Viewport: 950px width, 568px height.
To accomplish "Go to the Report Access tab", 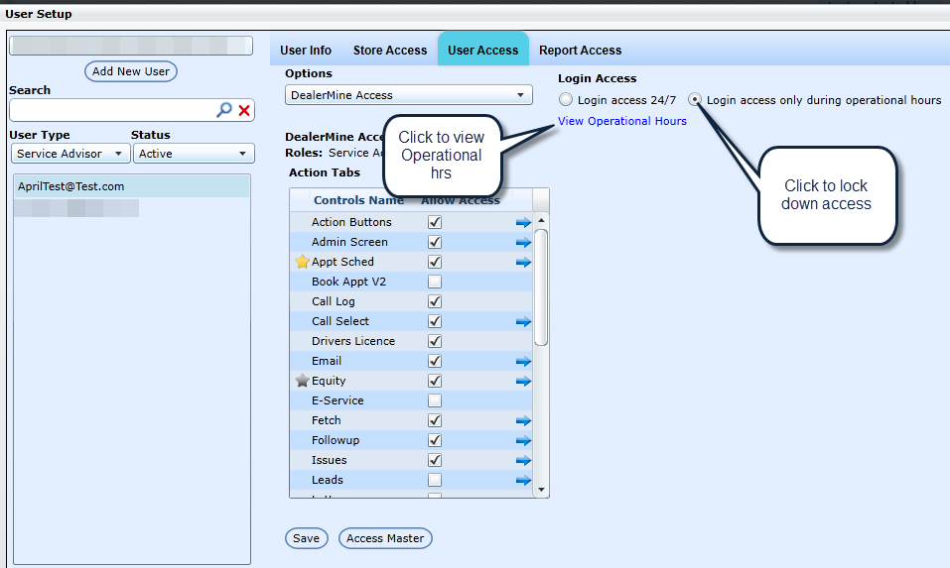I will [580, 51].
